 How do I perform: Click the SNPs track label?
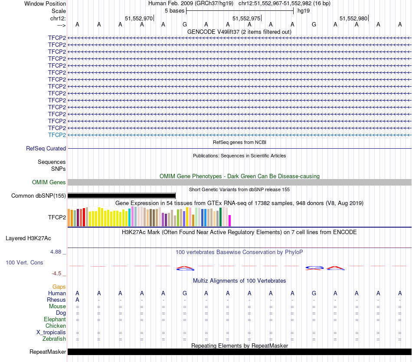(x=59, y=169)
